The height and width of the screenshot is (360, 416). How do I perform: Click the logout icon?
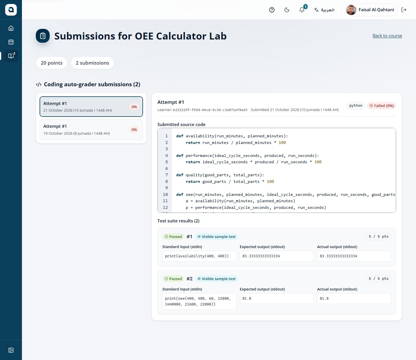[404, 10]
